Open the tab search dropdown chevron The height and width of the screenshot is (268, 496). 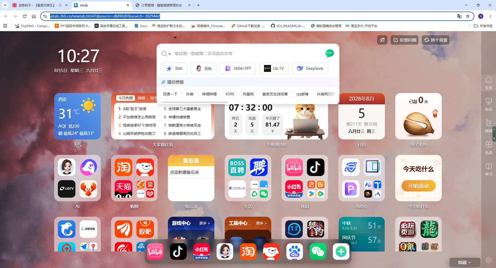pos(5,5)
